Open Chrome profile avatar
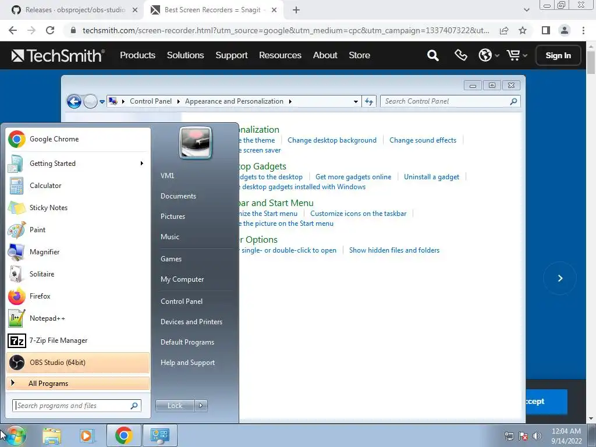596x447 pixels. pyautogui.click(x=565, y=30)
